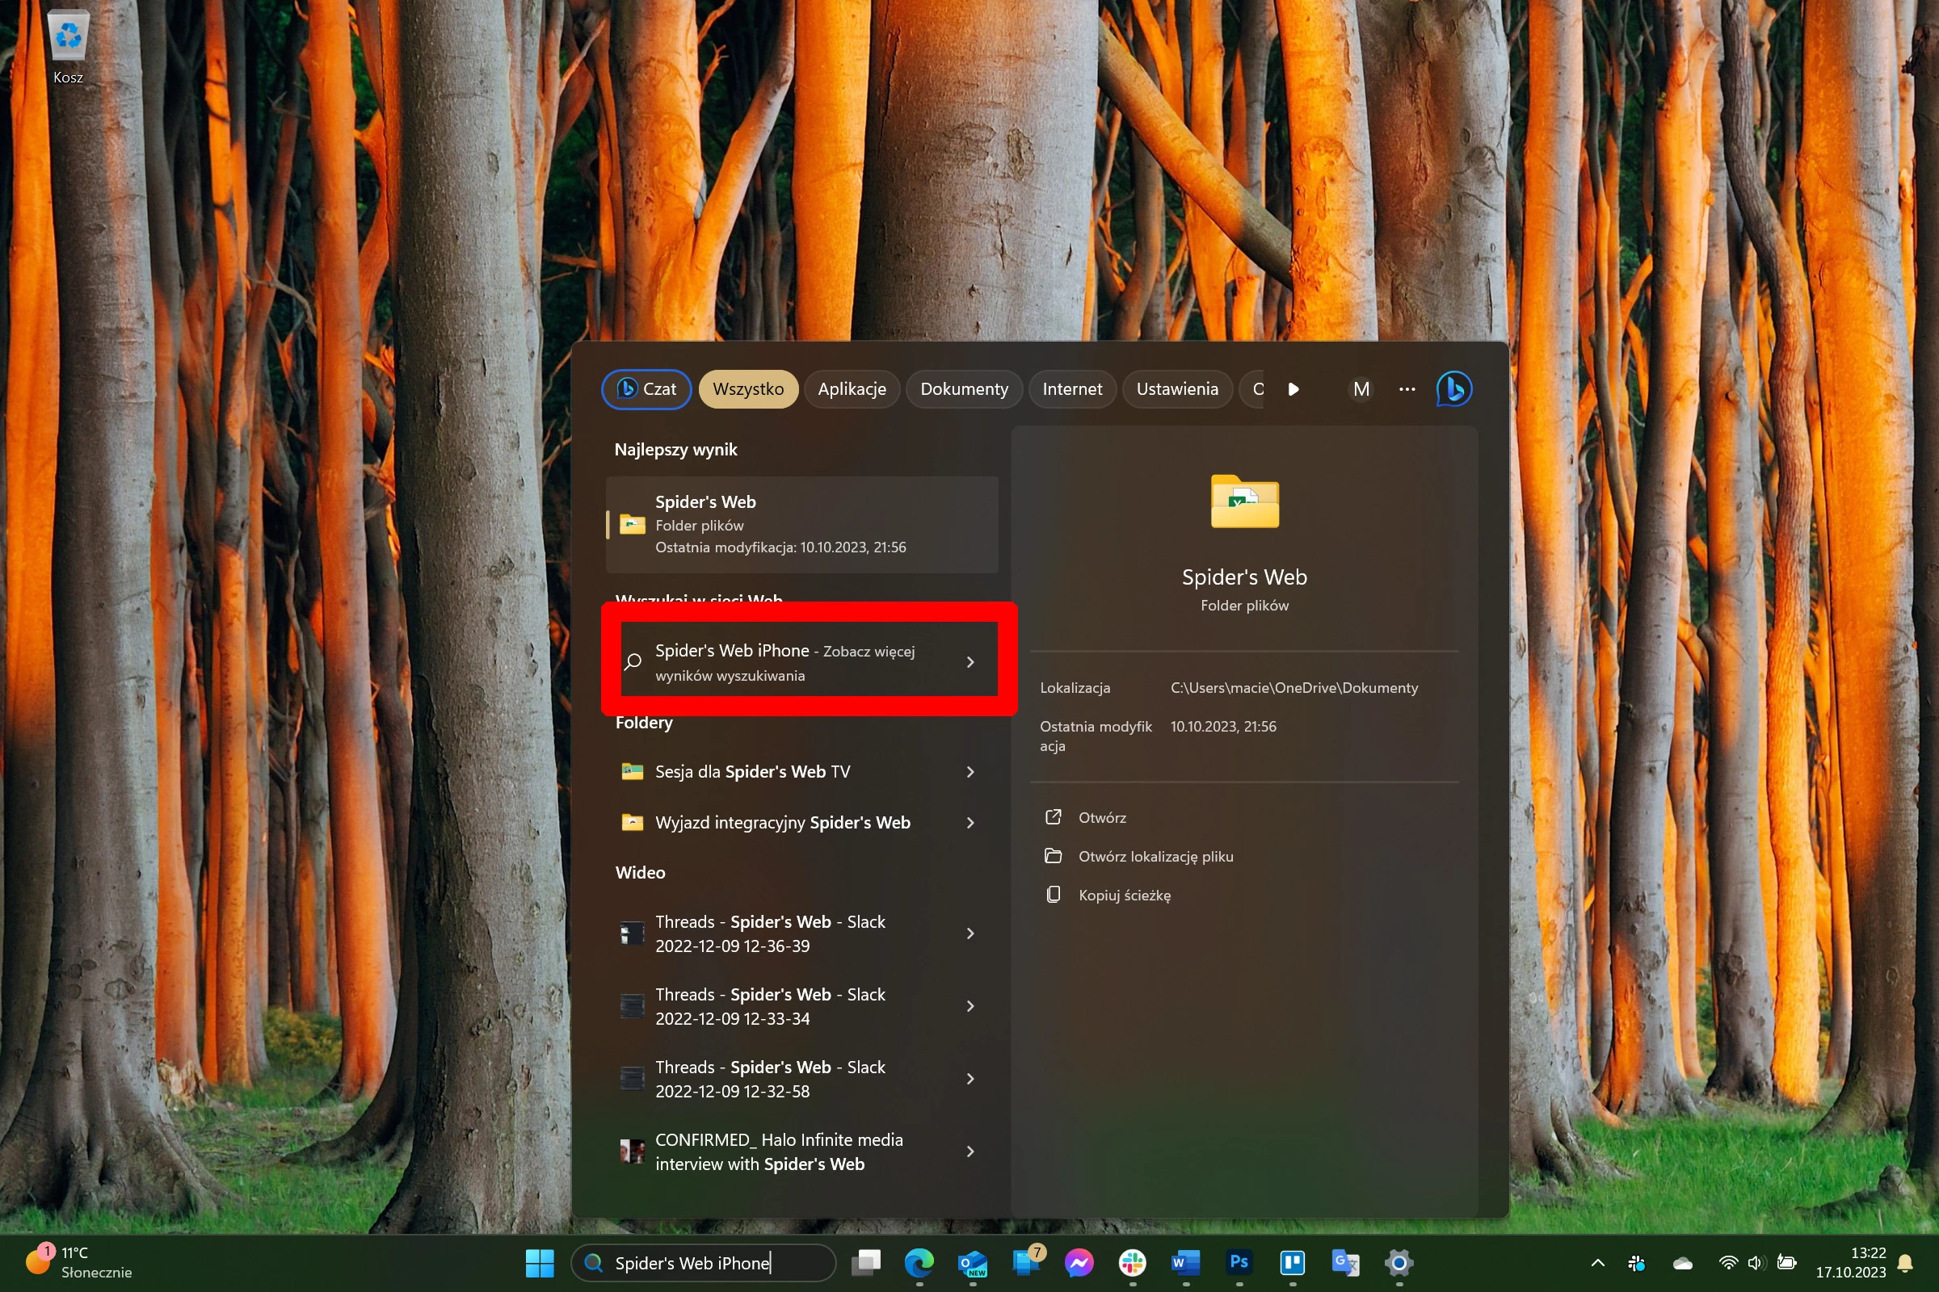1939x1292 pixels.
Task: Click Otwórz lokalizację pliku
Action: click(x=1156, y=856)
